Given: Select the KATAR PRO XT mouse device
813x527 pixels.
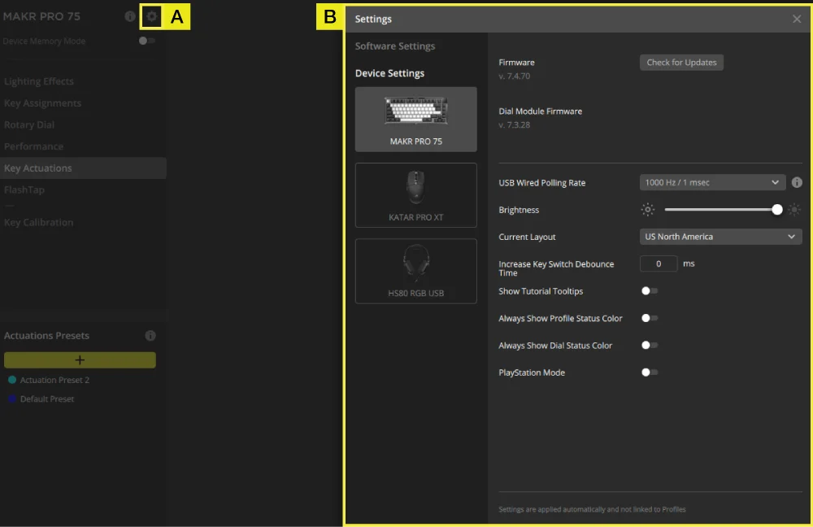Looking at the screenshot, I should click(415, 195).
